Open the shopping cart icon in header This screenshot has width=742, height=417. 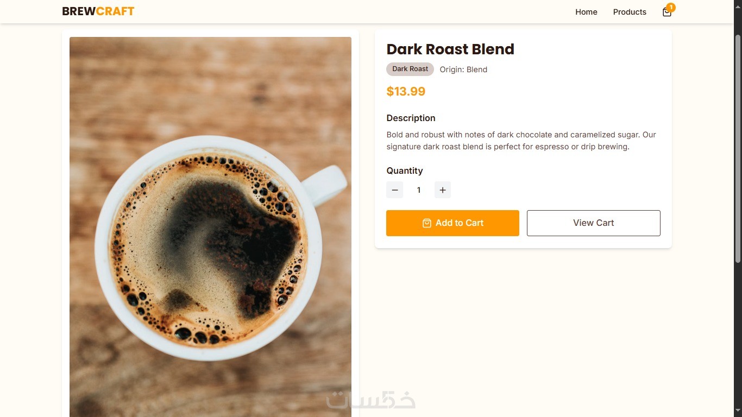pyautogui.click(x=666, y=12)
